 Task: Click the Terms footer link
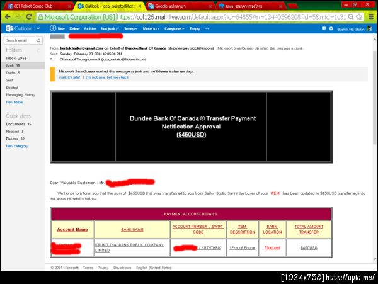88,268
